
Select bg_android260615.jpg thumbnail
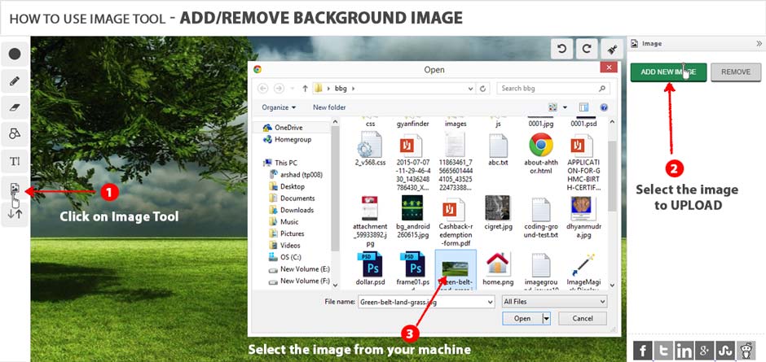pyautogui.click(x=412, y=217)
